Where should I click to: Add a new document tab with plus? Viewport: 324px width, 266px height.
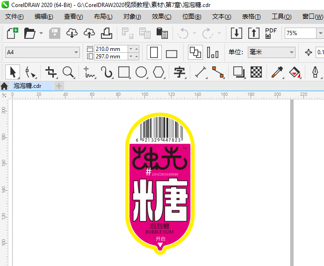point(59,86)
